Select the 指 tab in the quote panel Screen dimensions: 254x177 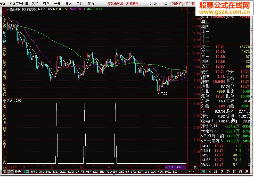click(234, 172)
